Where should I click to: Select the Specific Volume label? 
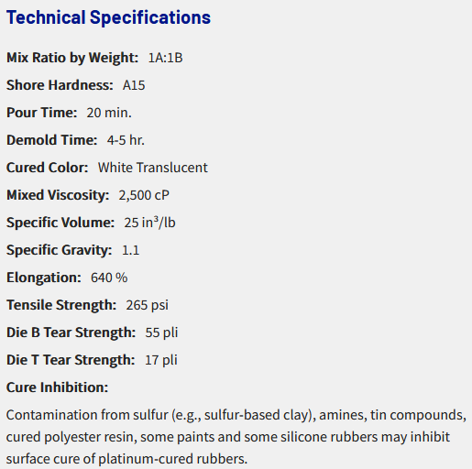point(60,223)
